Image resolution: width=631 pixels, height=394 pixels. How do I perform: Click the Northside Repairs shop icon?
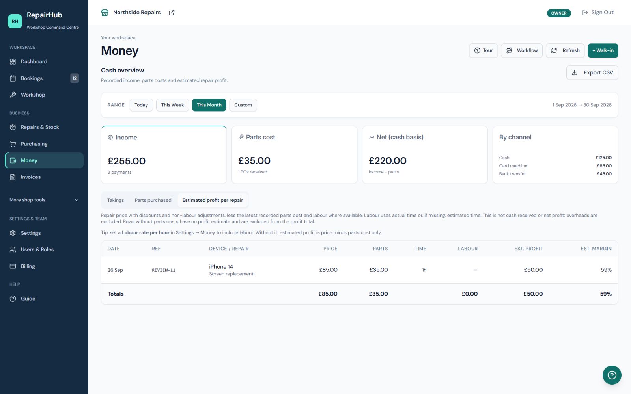click(105, 13)
